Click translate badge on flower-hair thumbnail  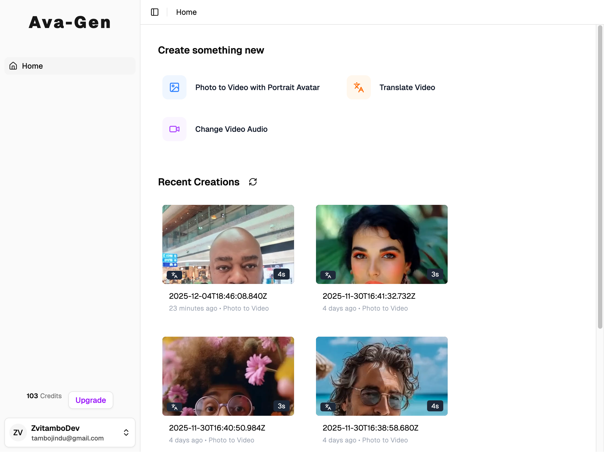[174, 407]
